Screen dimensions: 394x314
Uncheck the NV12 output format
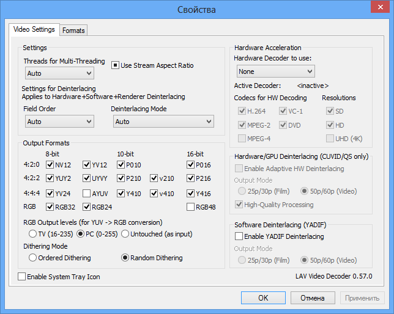pyautogui.click(x=50, y=164)
